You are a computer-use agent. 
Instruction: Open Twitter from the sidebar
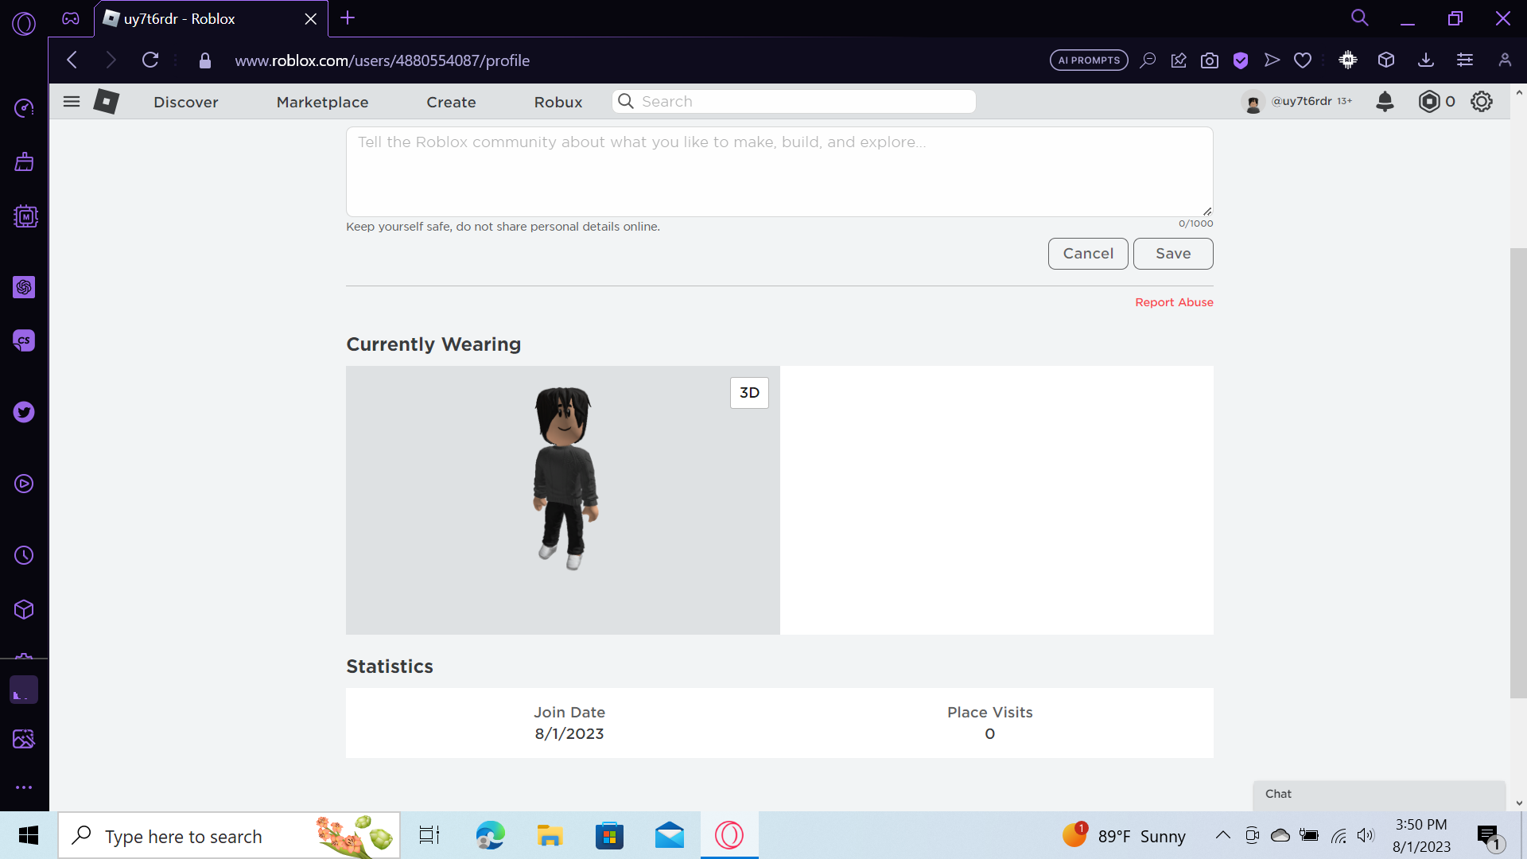click(24, 412)
